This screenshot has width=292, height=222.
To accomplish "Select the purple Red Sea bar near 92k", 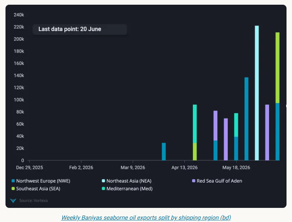I will tap(267, 133).
